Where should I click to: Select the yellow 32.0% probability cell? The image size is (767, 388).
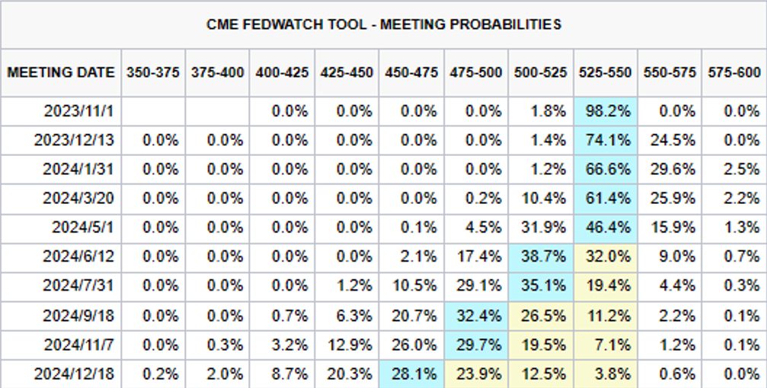(606, 256)
